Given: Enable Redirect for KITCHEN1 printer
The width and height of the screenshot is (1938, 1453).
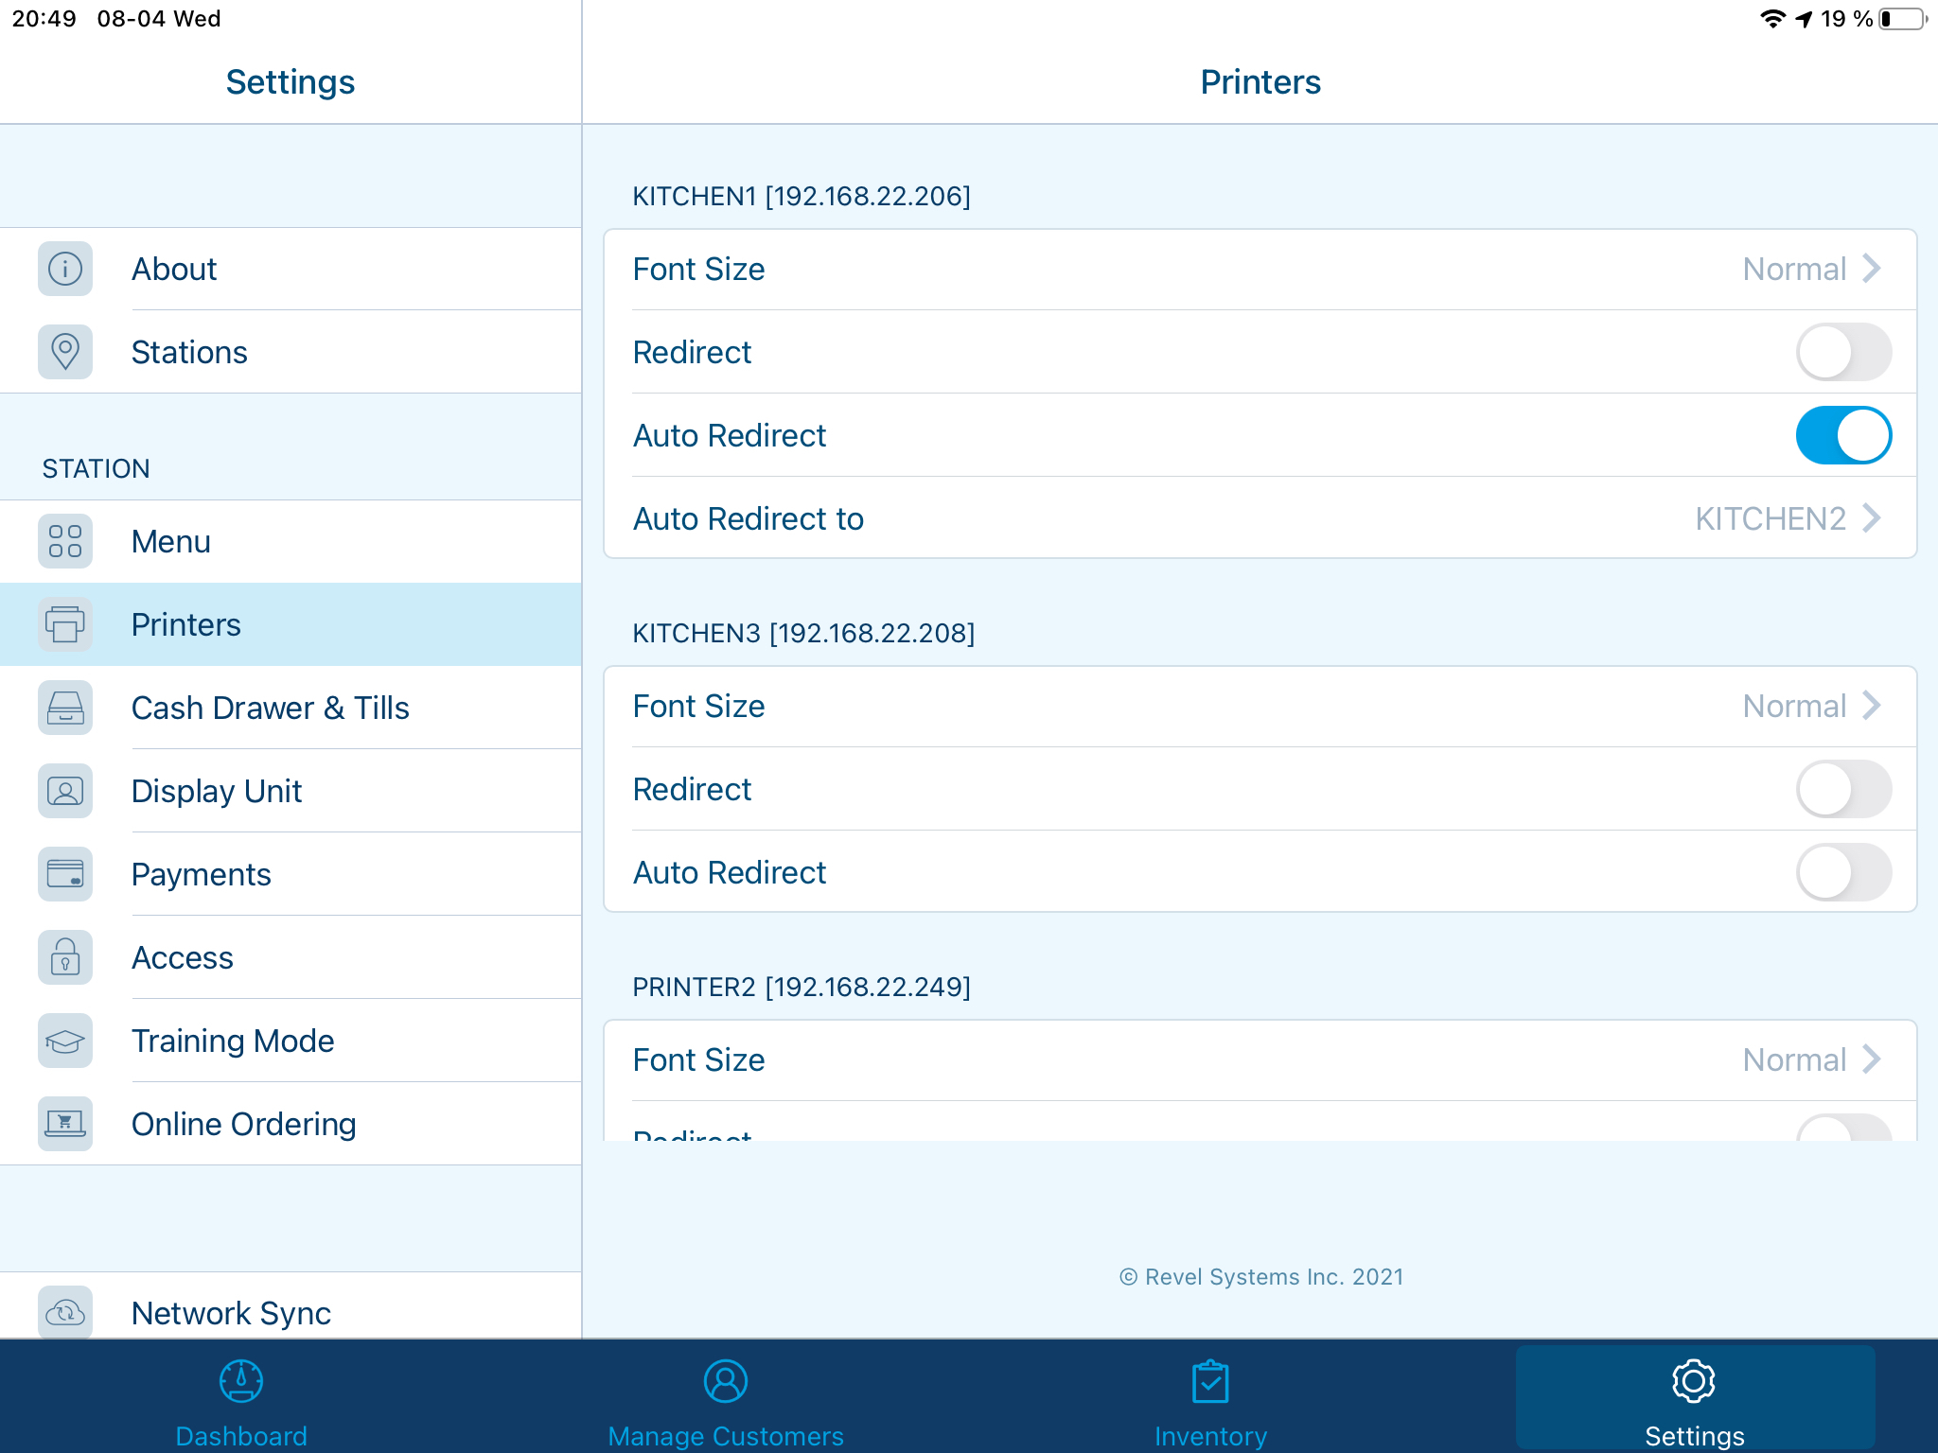Looking at the screenshot, I should tap(1842, 352).
